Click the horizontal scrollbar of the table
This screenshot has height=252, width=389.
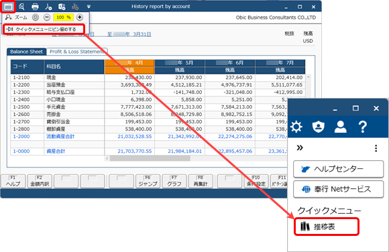(x=150, y=158)
